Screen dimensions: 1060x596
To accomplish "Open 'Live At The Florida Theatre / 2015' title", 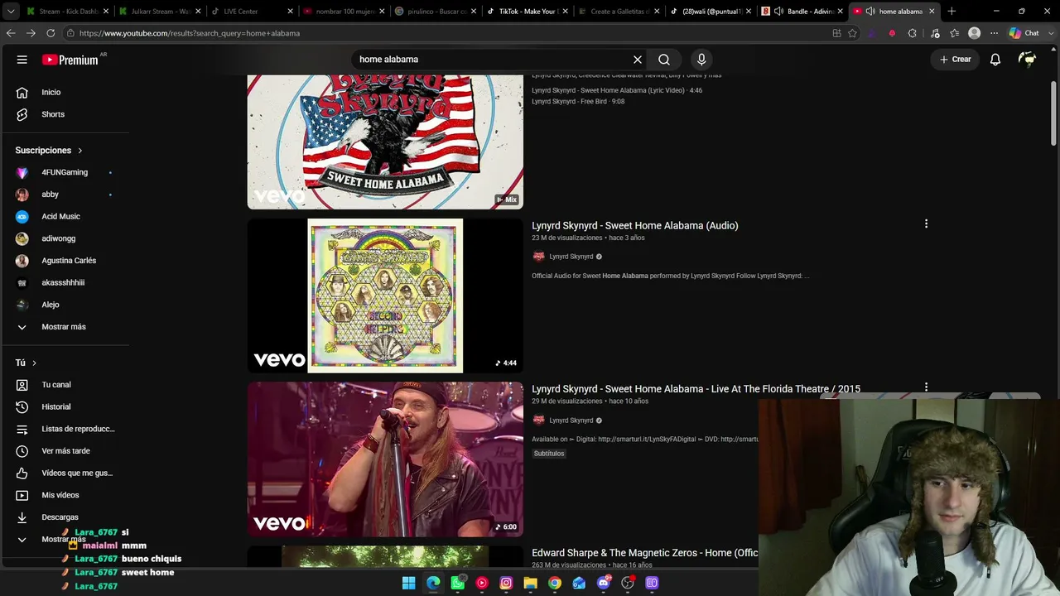I will tap(696, 389).
